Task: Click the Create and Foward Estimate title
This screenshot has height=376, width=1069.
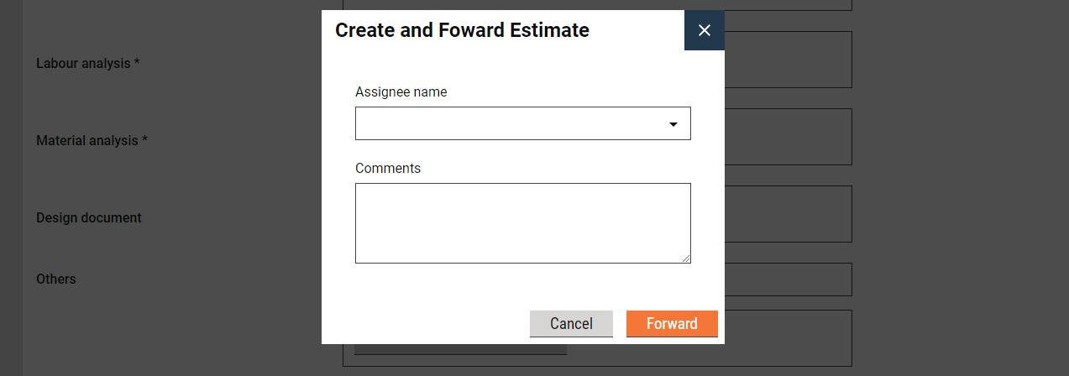Action: pyautogui.click(x=462, y=31)
